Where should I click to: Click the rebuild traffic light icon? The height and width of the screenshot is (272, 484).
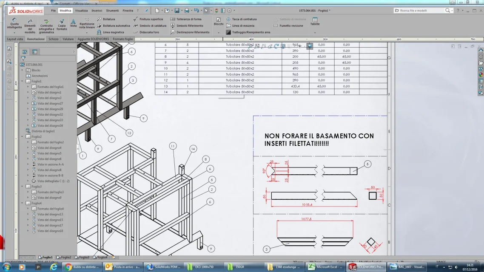[216, 11]
